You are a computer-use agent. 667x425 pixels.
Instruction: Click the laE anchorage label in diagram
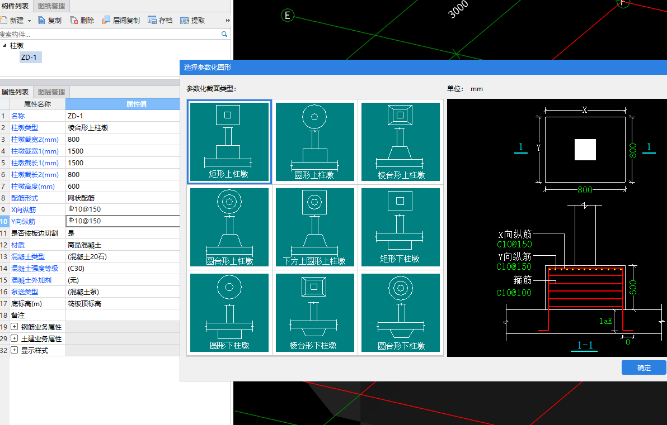coord(606,321)
